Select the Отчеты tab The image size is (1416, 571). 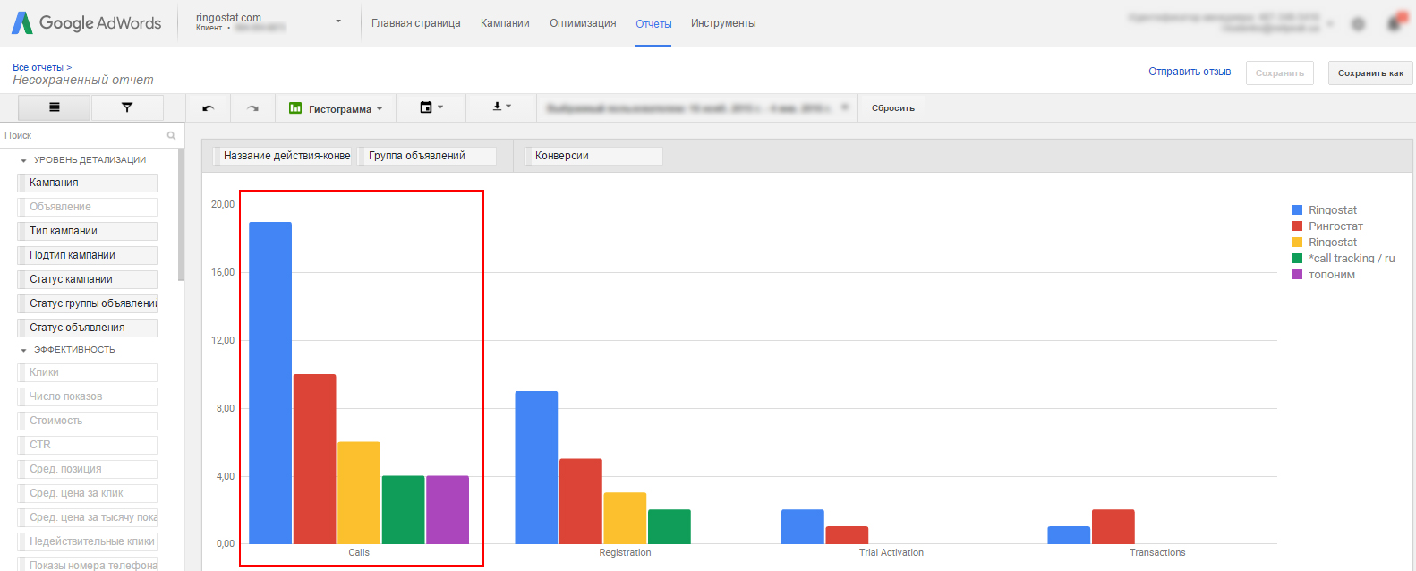(x=653, y=24)
